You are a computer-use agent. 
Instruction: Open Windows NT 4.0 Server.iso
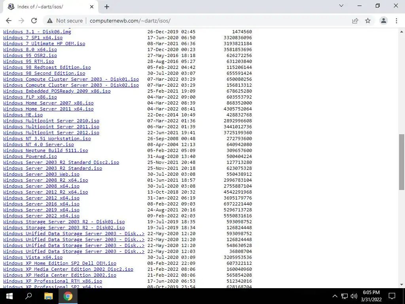pyautogui.click(x=38, y=144)
